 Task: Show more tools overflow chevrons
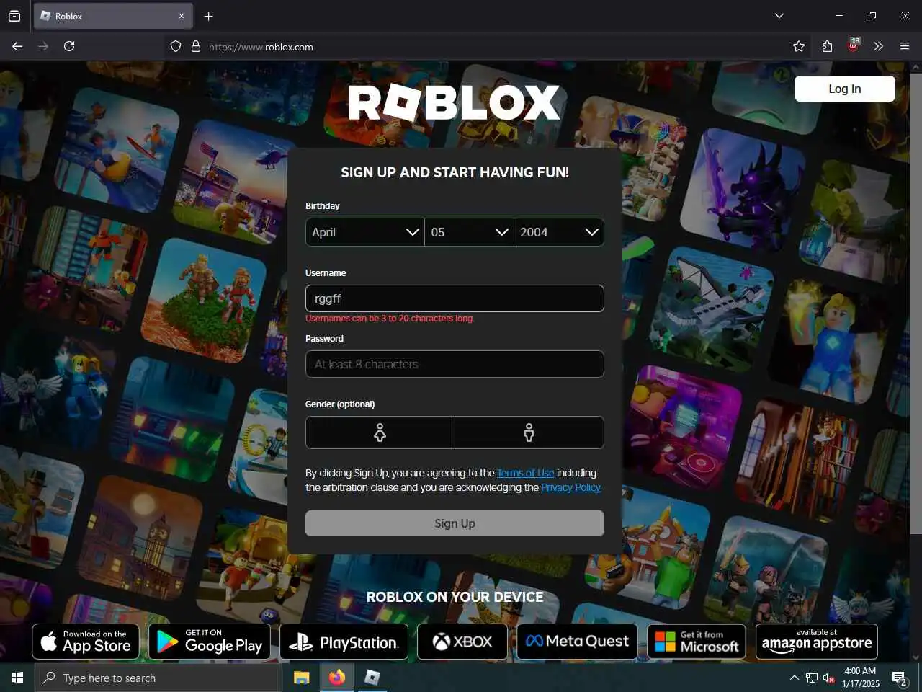click(878, 46)
